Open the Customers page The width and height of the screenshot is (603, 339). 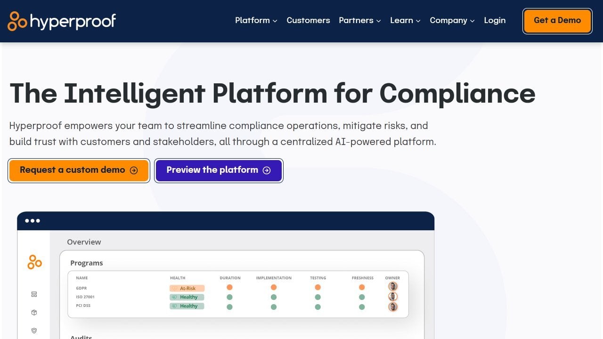(x=308, y=20)
